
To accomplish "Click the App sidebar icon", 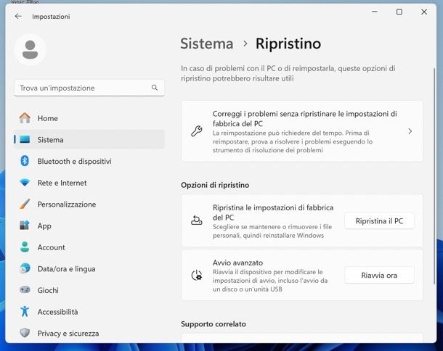I will [25, 226].
